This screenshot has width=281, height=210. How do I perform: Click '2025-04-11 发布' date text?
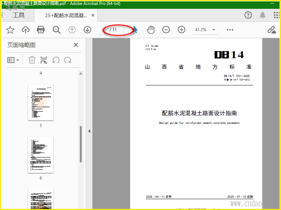(159, 197)
